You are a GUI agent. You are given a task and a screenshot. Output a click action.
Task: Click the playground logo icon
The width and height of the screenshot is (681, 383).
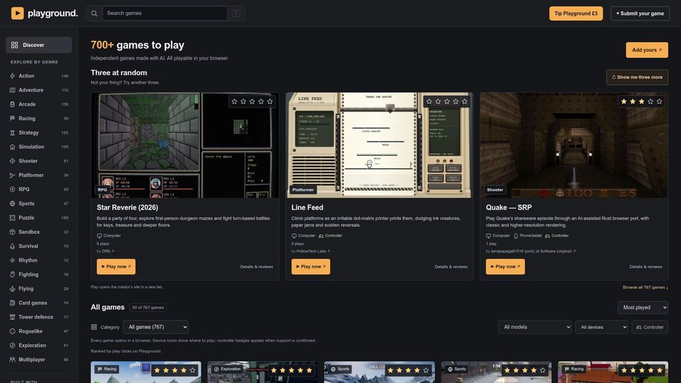tap(17, 13)
